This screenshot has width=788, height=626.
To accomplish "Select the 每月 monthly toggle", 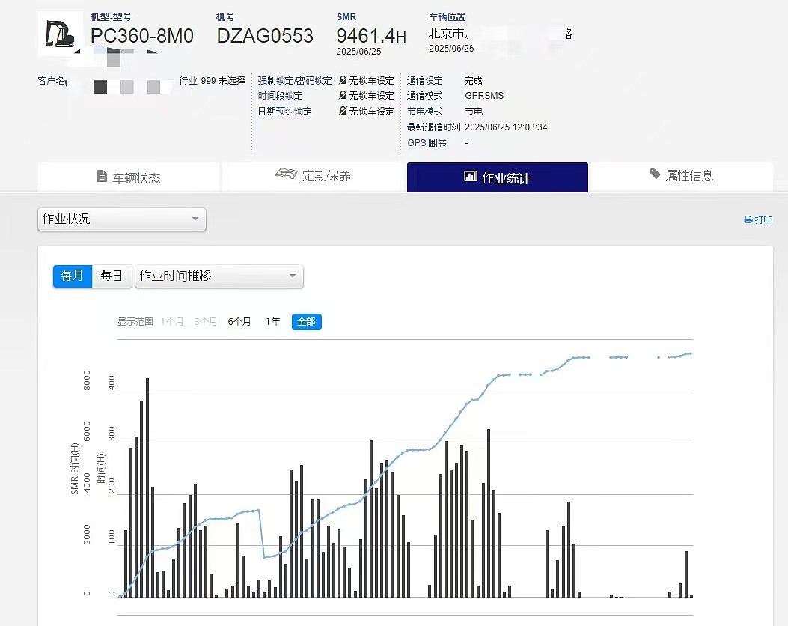I will click(73, 276).
